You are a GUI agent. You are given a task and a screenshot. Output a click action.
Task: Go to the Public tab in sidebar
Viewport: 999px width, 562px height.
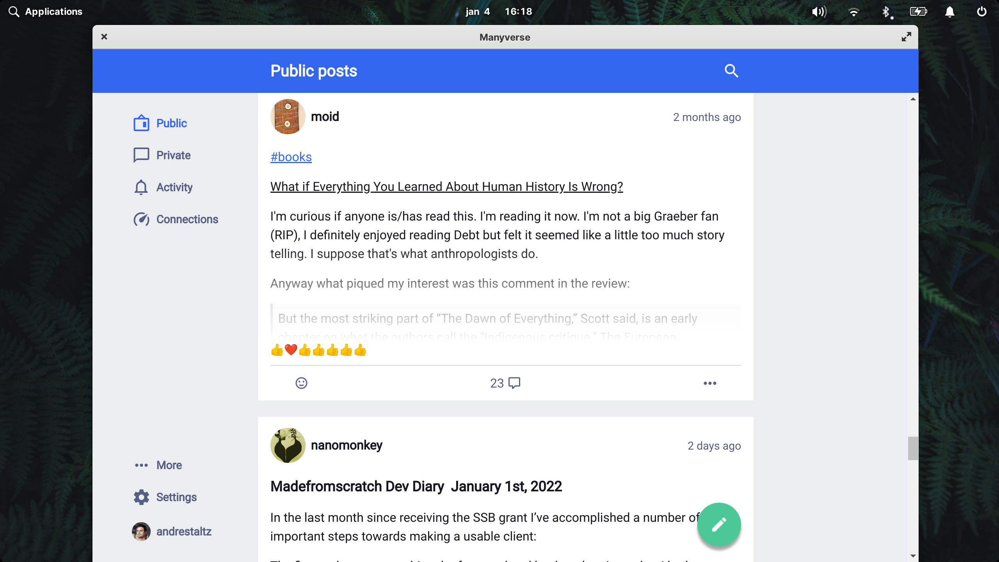(x=160, y=123)
